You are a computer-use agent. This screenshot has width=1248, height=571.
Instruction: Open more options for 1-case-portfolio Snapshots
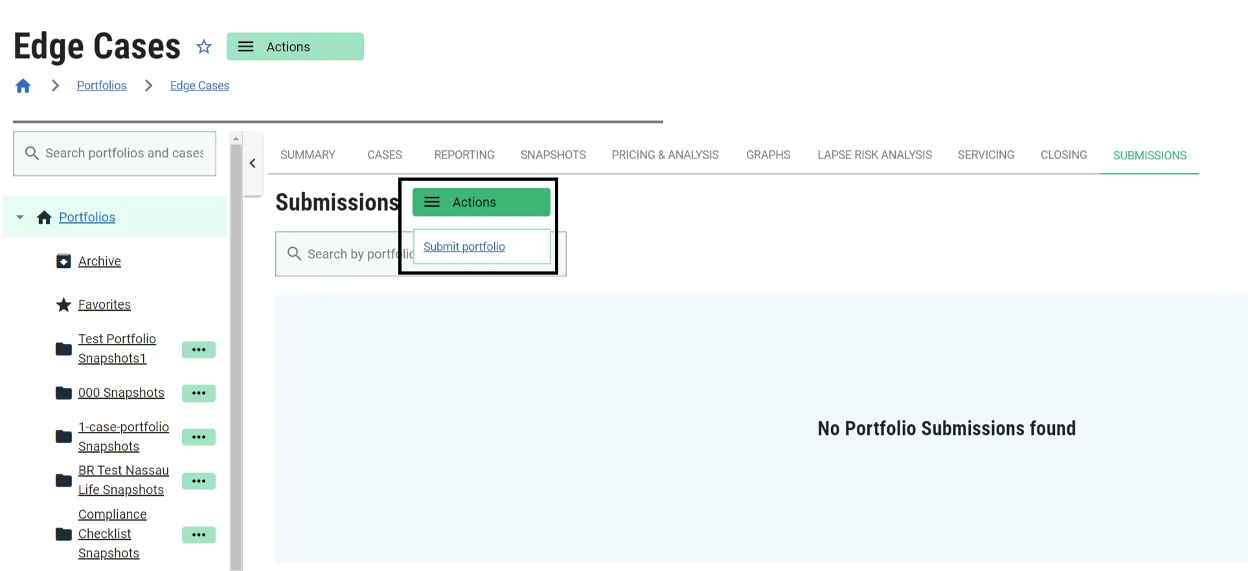198,437
